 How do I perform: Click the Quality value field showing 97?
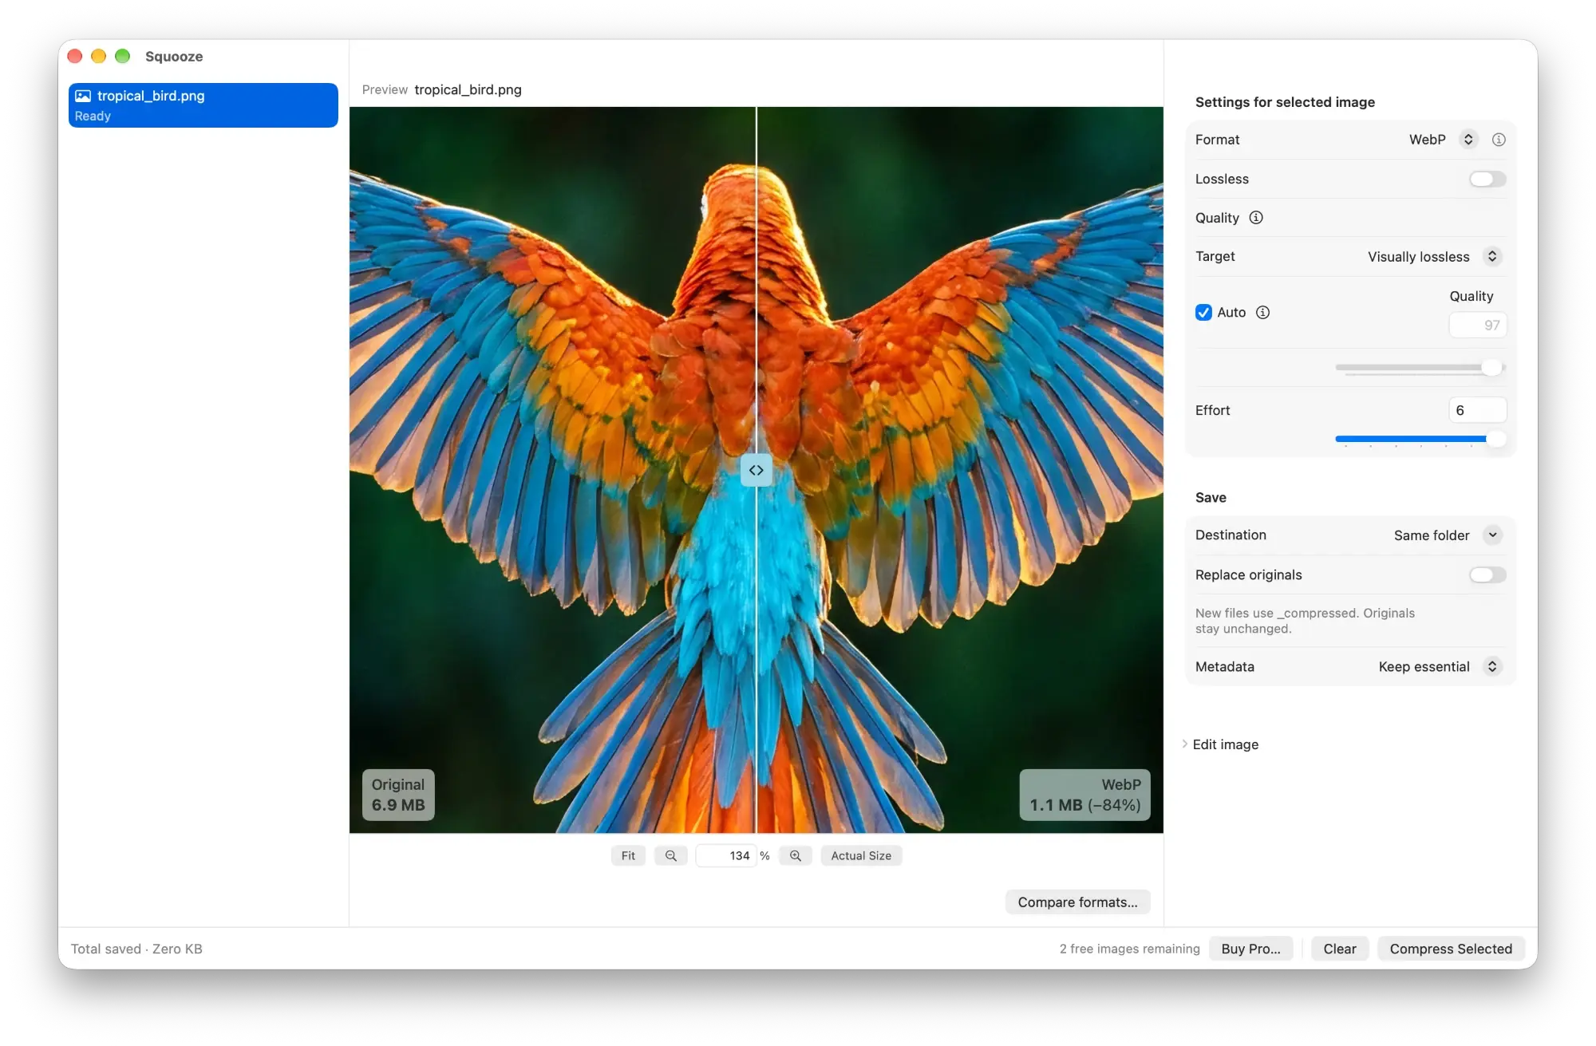1477,326
